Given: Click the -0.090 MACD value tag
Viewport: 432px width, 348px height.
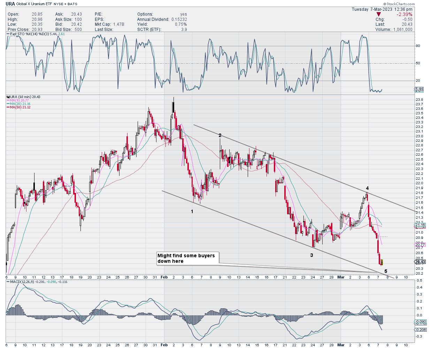Looking at the screenshot, I should 421,322.
